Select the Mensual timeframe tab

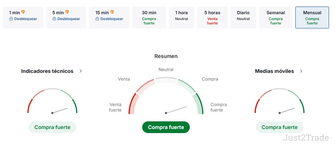[x=312, y=17]
